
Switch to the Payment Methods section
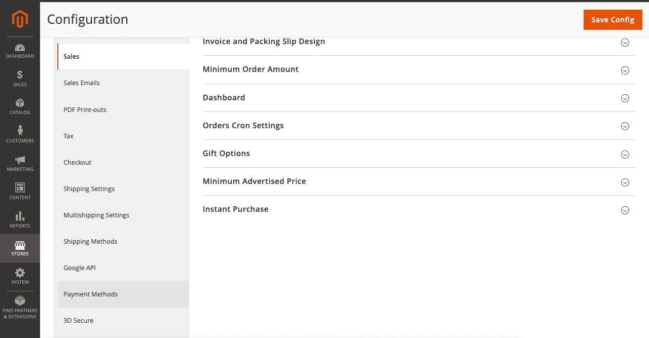point(90,294)
